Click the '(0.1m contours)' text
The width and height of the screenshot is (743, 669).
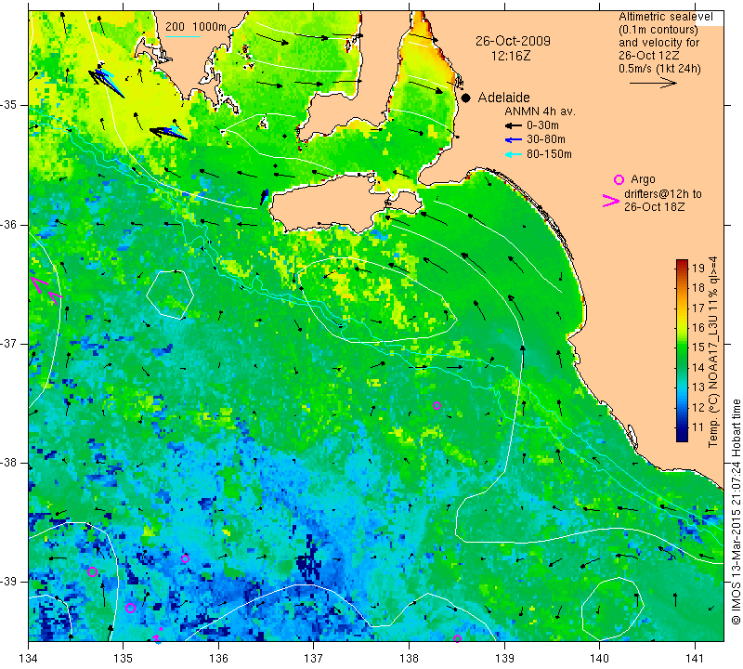point(658,30)
